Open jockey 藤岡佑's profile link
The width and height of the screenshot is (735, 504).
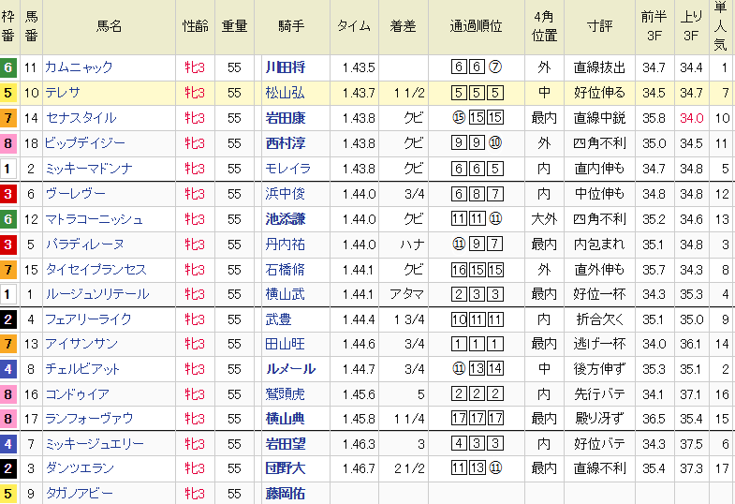click(x=285, y=492)
